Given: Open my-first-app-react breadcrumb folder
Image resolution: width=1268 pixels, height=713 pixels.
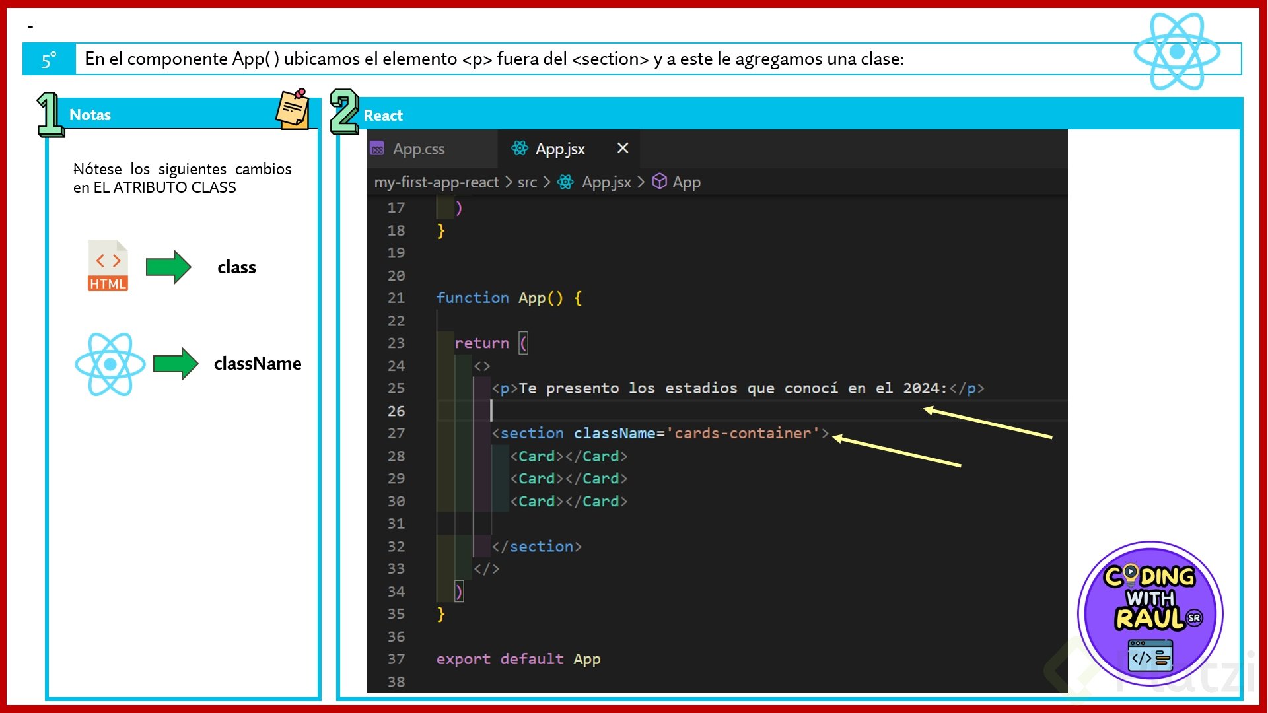Looking at the screenshot, I should pyautogui.click(x=436, y=182).
